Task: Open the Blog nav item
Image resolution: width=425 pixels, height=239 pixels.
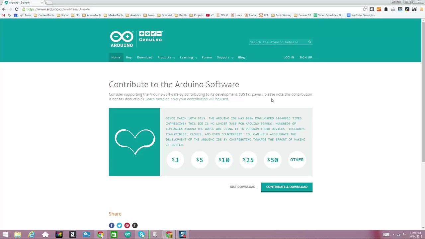Action: (241, 57)
